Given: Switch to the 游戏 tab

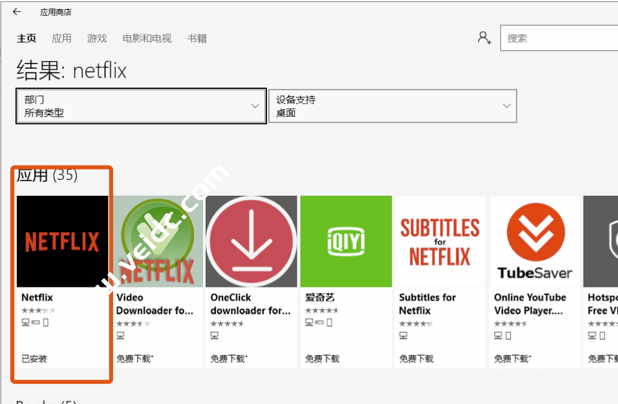Looking at the screenshot, I should (x=97, y=38).
